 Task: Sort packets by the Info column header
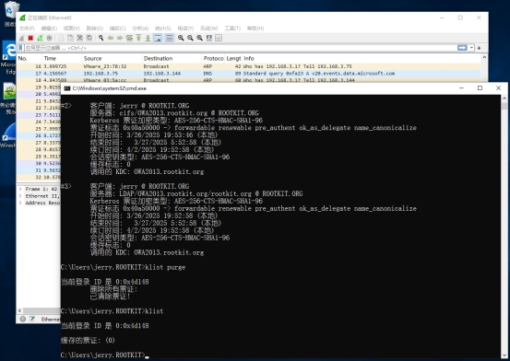[362, 59]
